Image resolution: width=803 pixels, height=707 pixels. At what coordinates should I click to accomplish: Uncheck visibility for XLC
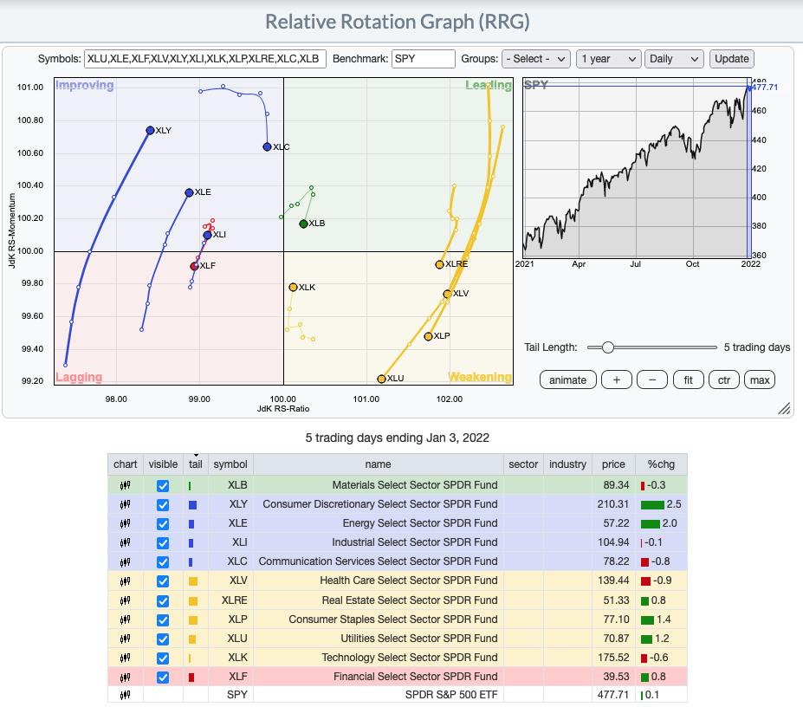(x=163, y=562)
